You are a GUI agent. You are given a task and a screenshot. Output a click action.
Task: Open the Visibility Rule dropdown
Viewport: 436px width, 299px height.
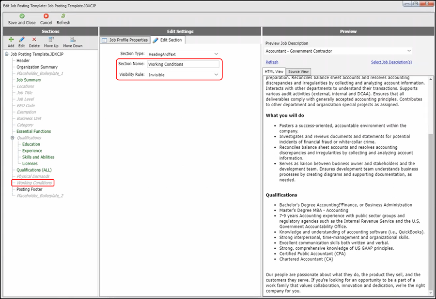pos(216,75)
